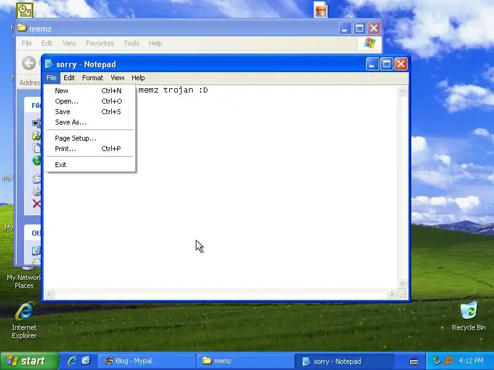Launch Internet Explorer from Quick Launch
This screenshot has width=494, height=370.
pos(72,361)
